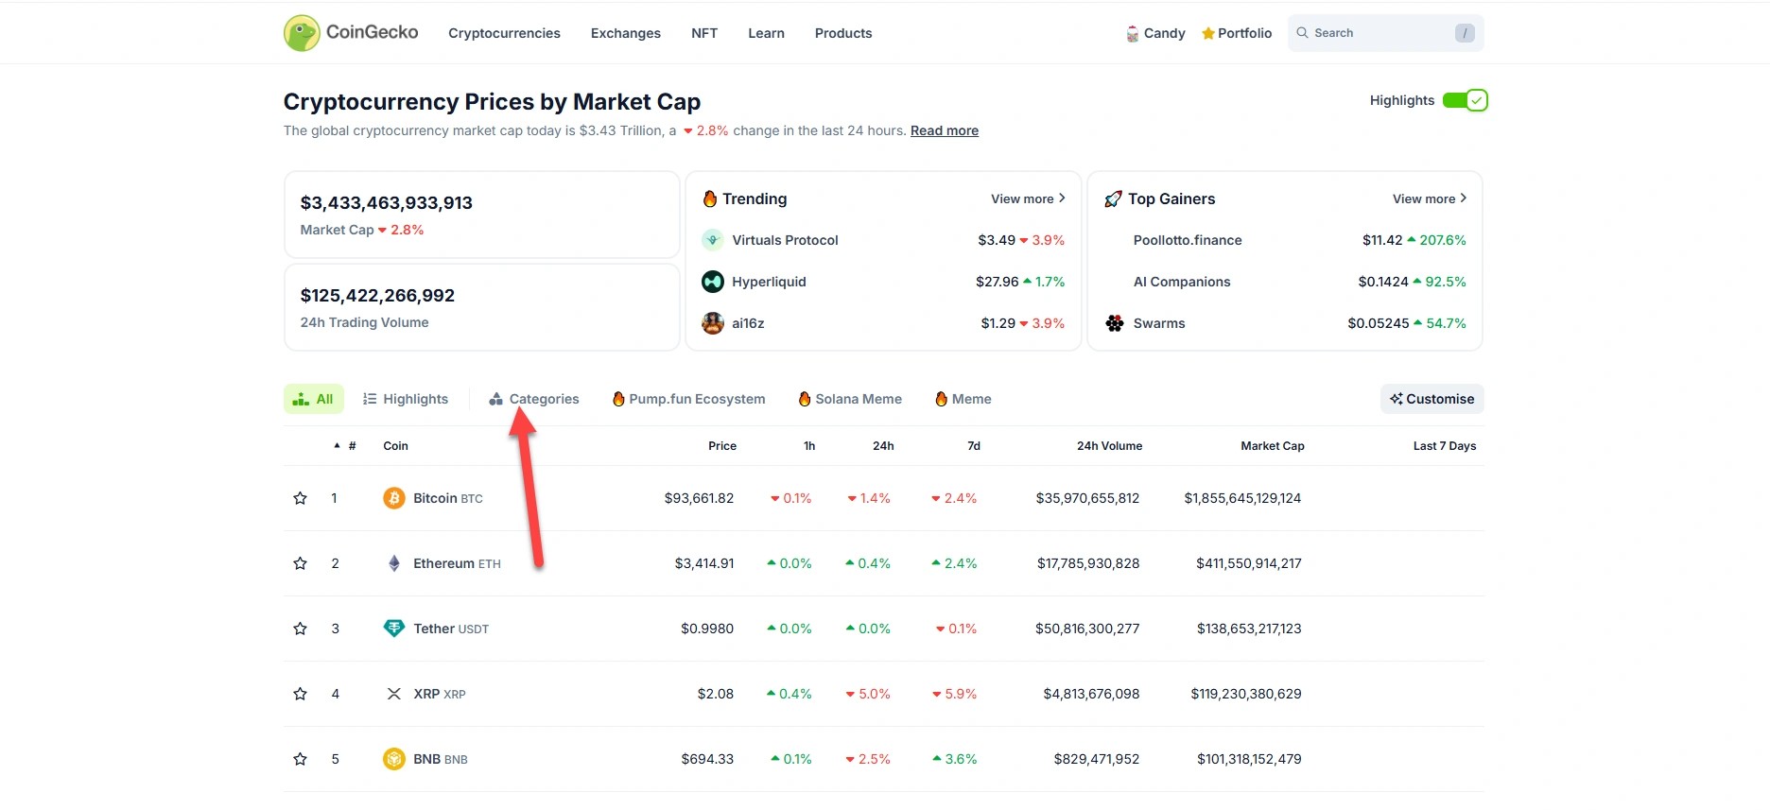Switch to the Categories tab

coord(534,399)
